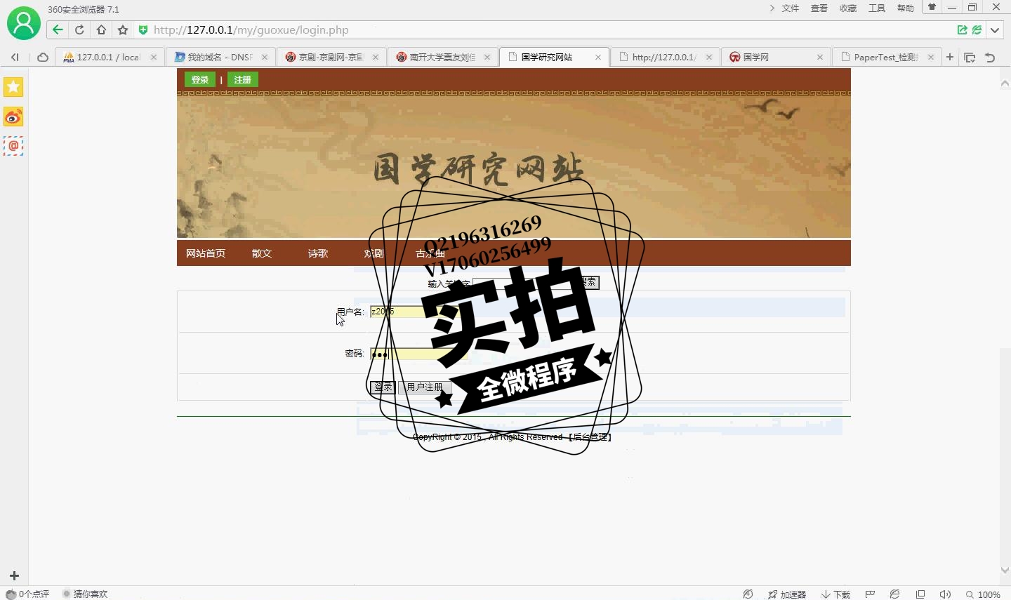Open the 戏剧 navigation link
The height and width of the screenshot is (600, 1011).
tap(374, 253)
